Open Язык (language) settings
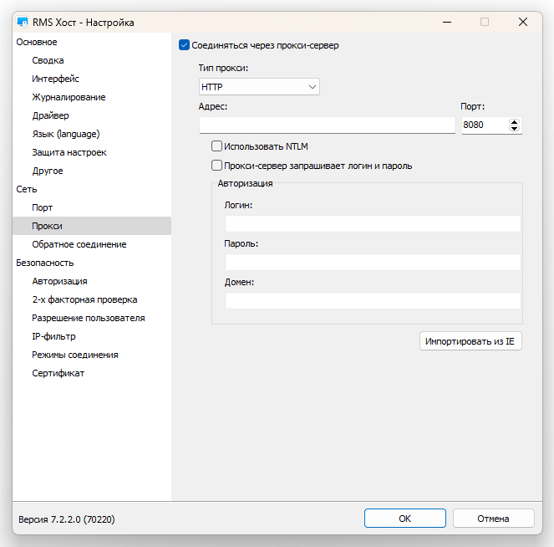This screenshot has width=554, height=547. 66,134
